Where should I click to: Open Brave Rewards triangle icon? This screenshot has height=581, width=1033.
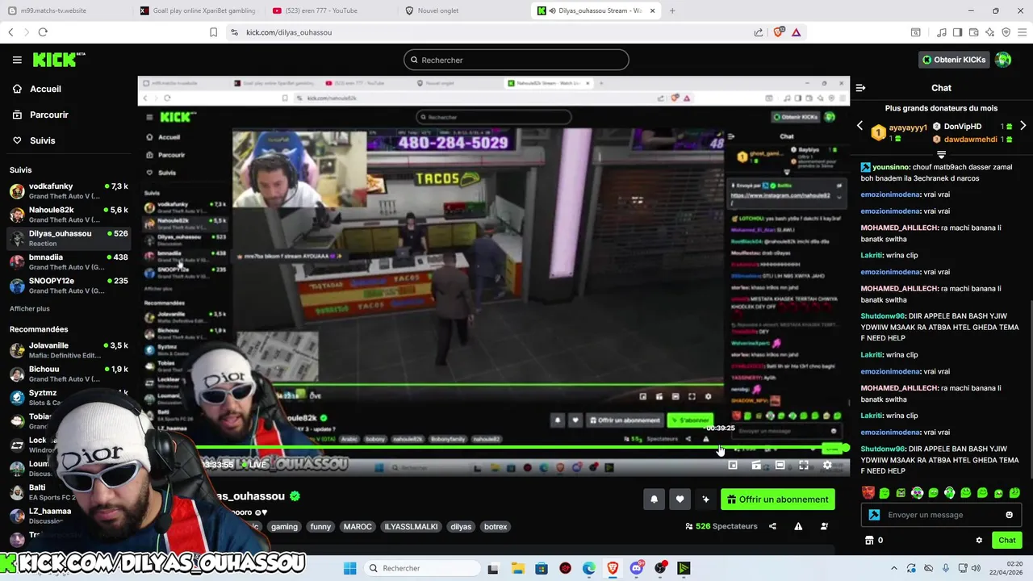(796, 32)
